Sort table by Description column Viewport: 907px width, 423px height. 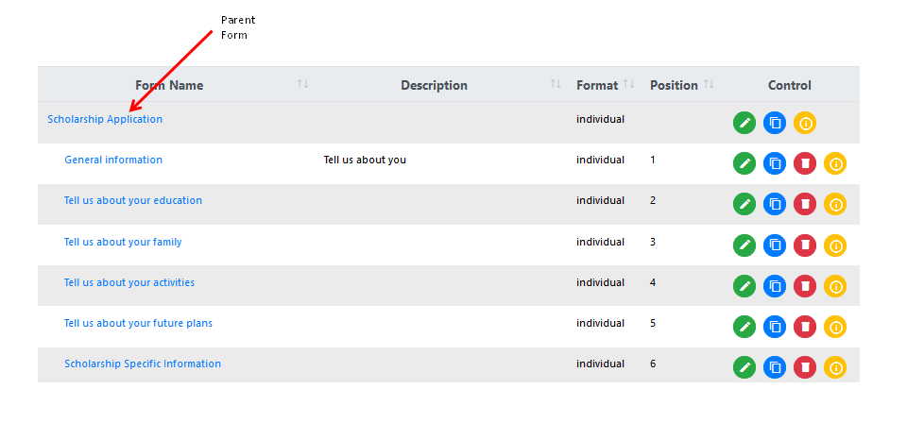(x=556, y=84)
